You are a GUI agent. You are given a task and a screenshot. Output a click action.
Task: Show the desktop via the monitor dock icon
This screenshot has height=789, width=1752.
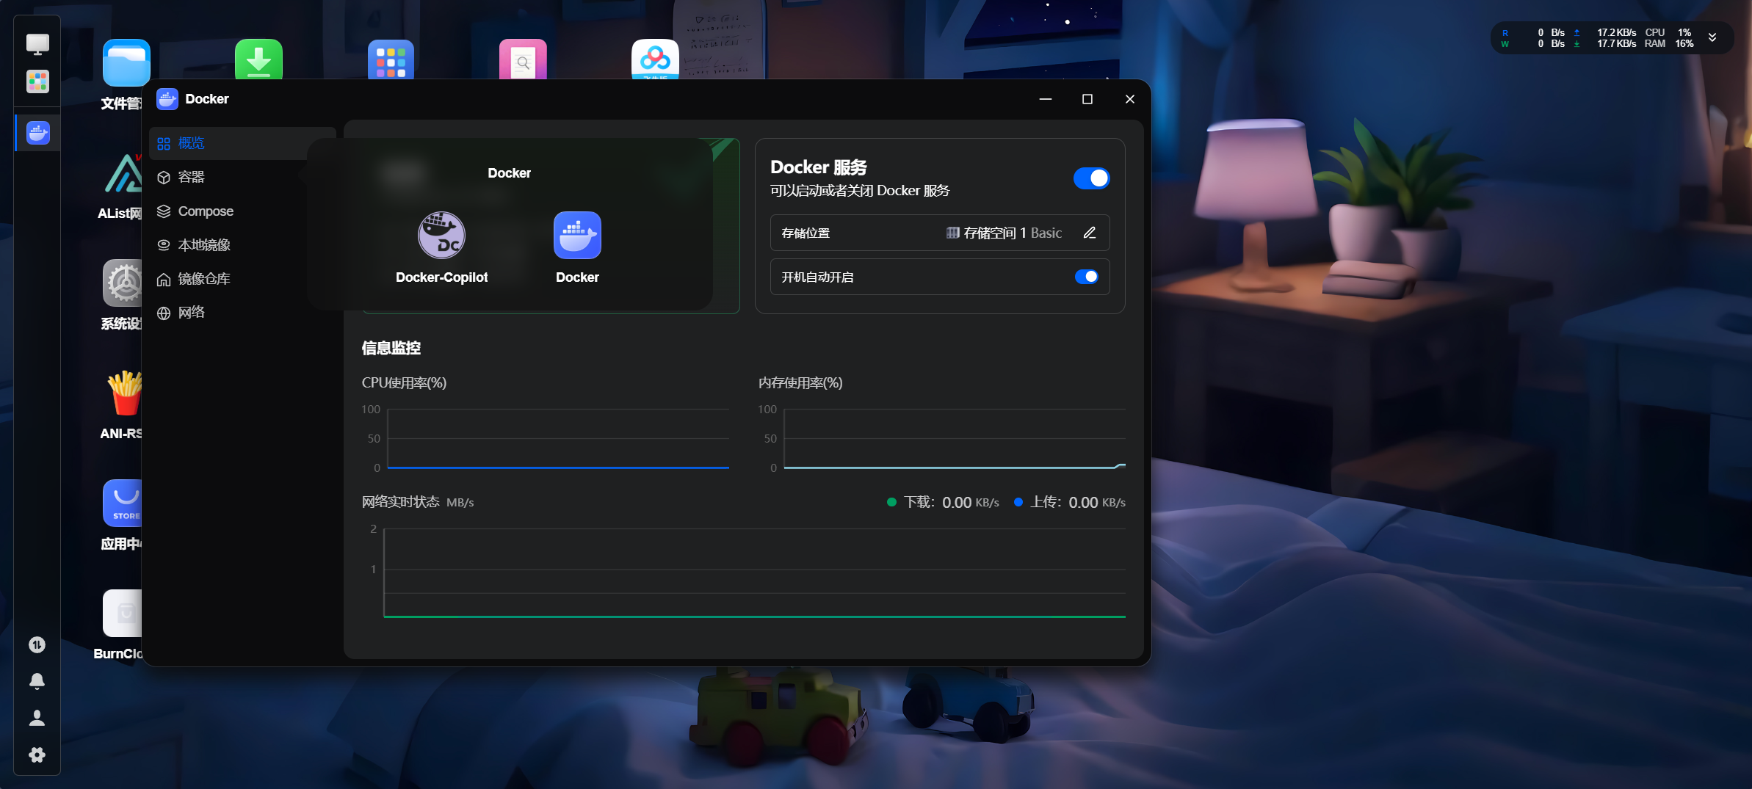pos(37,44)
